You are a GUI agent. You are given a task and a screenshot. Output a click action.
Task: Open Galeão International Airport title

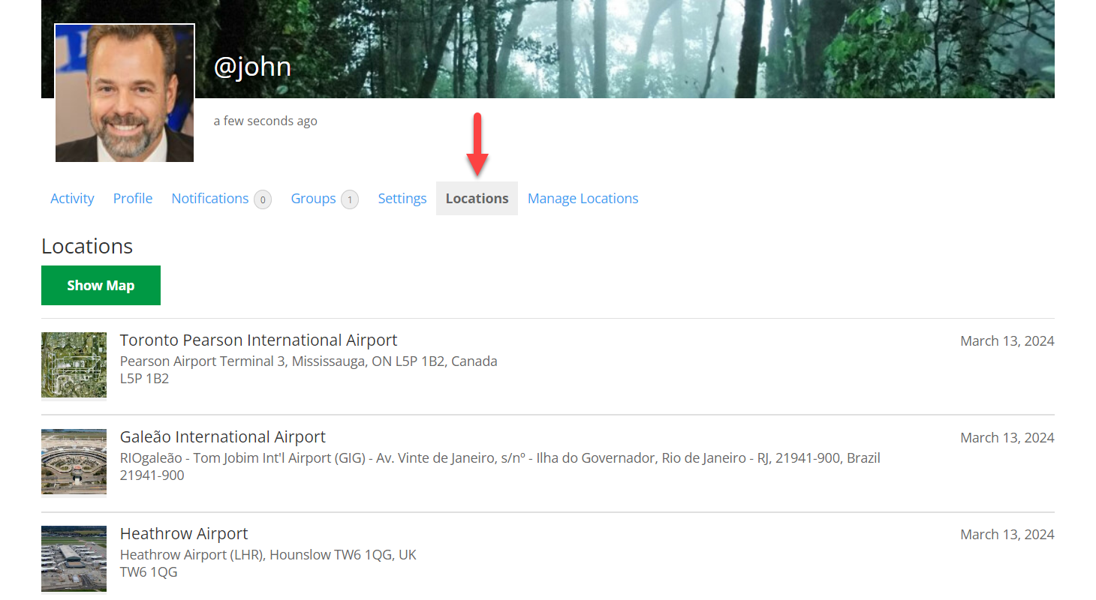pos(223,437)
